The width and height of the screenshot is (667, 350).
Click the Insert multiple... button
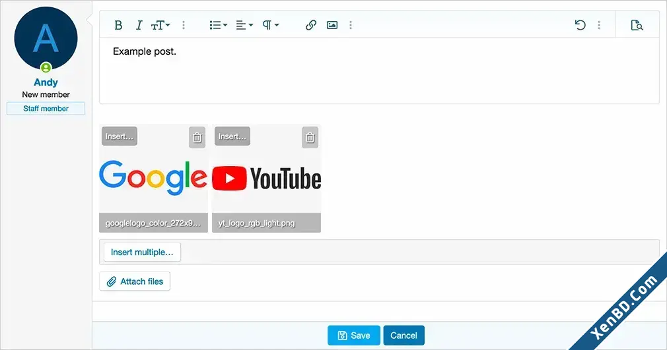click(142, 252)
